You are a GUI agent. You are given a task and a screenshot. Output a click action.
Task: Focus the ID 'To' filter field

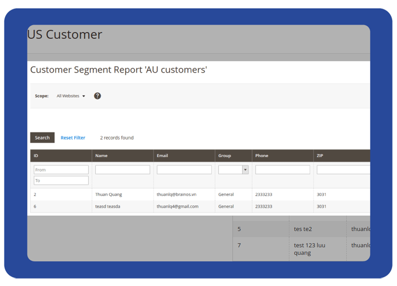61,181
